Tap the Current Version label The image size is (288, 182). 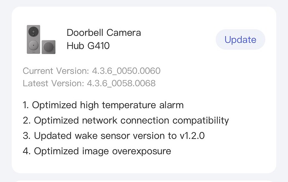tap(56, 71)
